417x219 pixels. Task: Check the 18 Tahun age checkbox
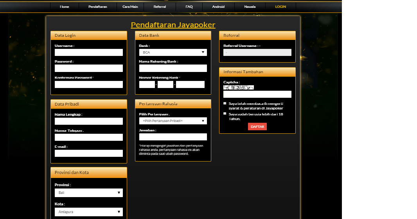pyautogui.click(x=225, y=113)
